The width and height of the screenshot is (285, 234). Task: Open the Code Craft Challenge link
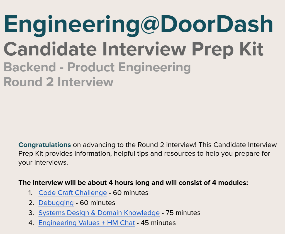pos(72,193)
